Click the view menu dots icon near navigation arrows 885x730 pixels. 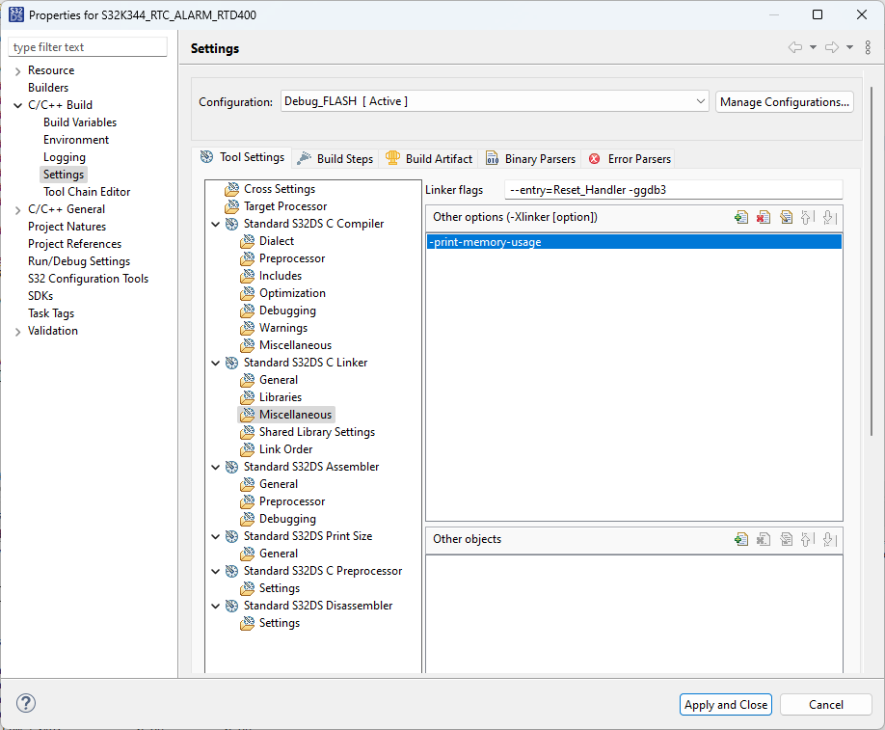tap(865, 47)
